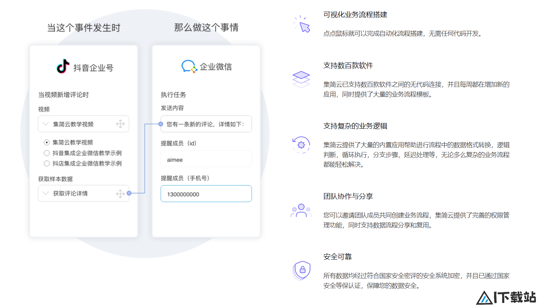Screen dimensions: 542x308
Task: Select the 抖音集成企业微信教学示例 radio option
Action: click(47, 153)
